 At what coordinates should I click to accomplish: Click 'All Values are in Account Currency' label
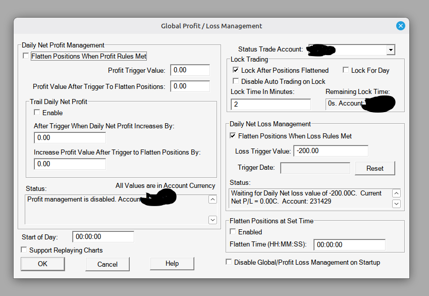point(165,185)
